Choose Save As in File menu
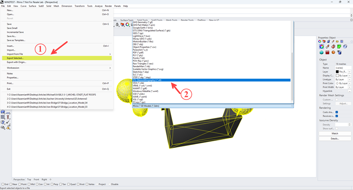The height and width of the screenshot is (190, 353). (x=11, y=36)
